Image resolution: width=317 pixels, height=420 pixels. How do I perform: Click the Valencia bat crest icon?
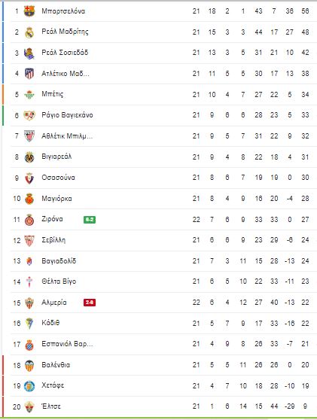pos(29,365)
